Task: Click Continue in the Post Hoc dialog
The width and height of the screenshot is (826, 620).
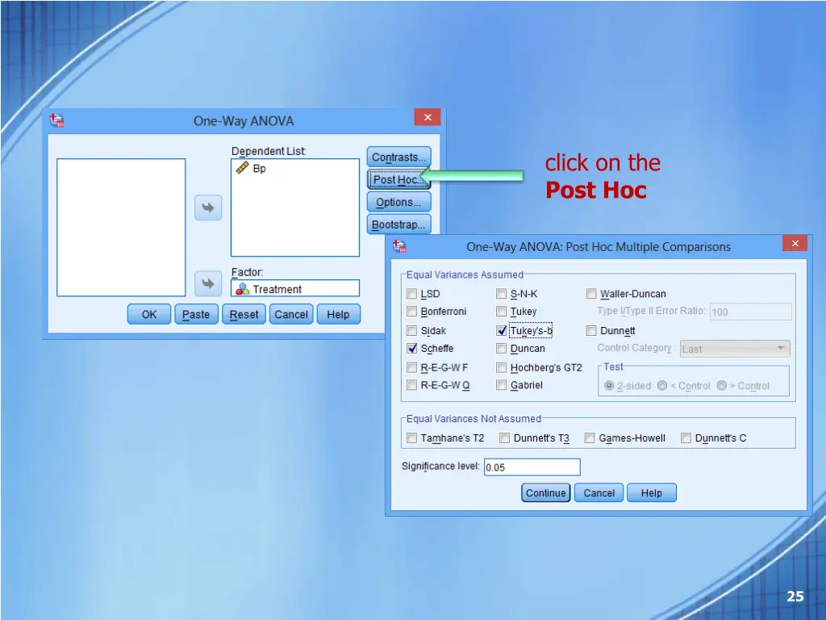Action: (546, 493)
